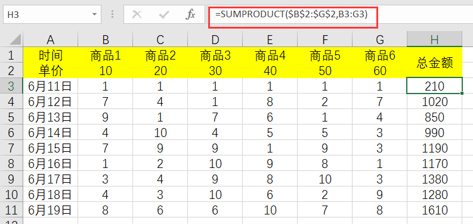Click the total cell 1170

(434, 163)
